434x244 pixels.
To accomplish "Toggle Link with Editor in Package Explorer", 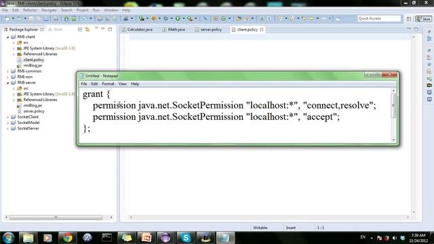I will tap(87, 29).
